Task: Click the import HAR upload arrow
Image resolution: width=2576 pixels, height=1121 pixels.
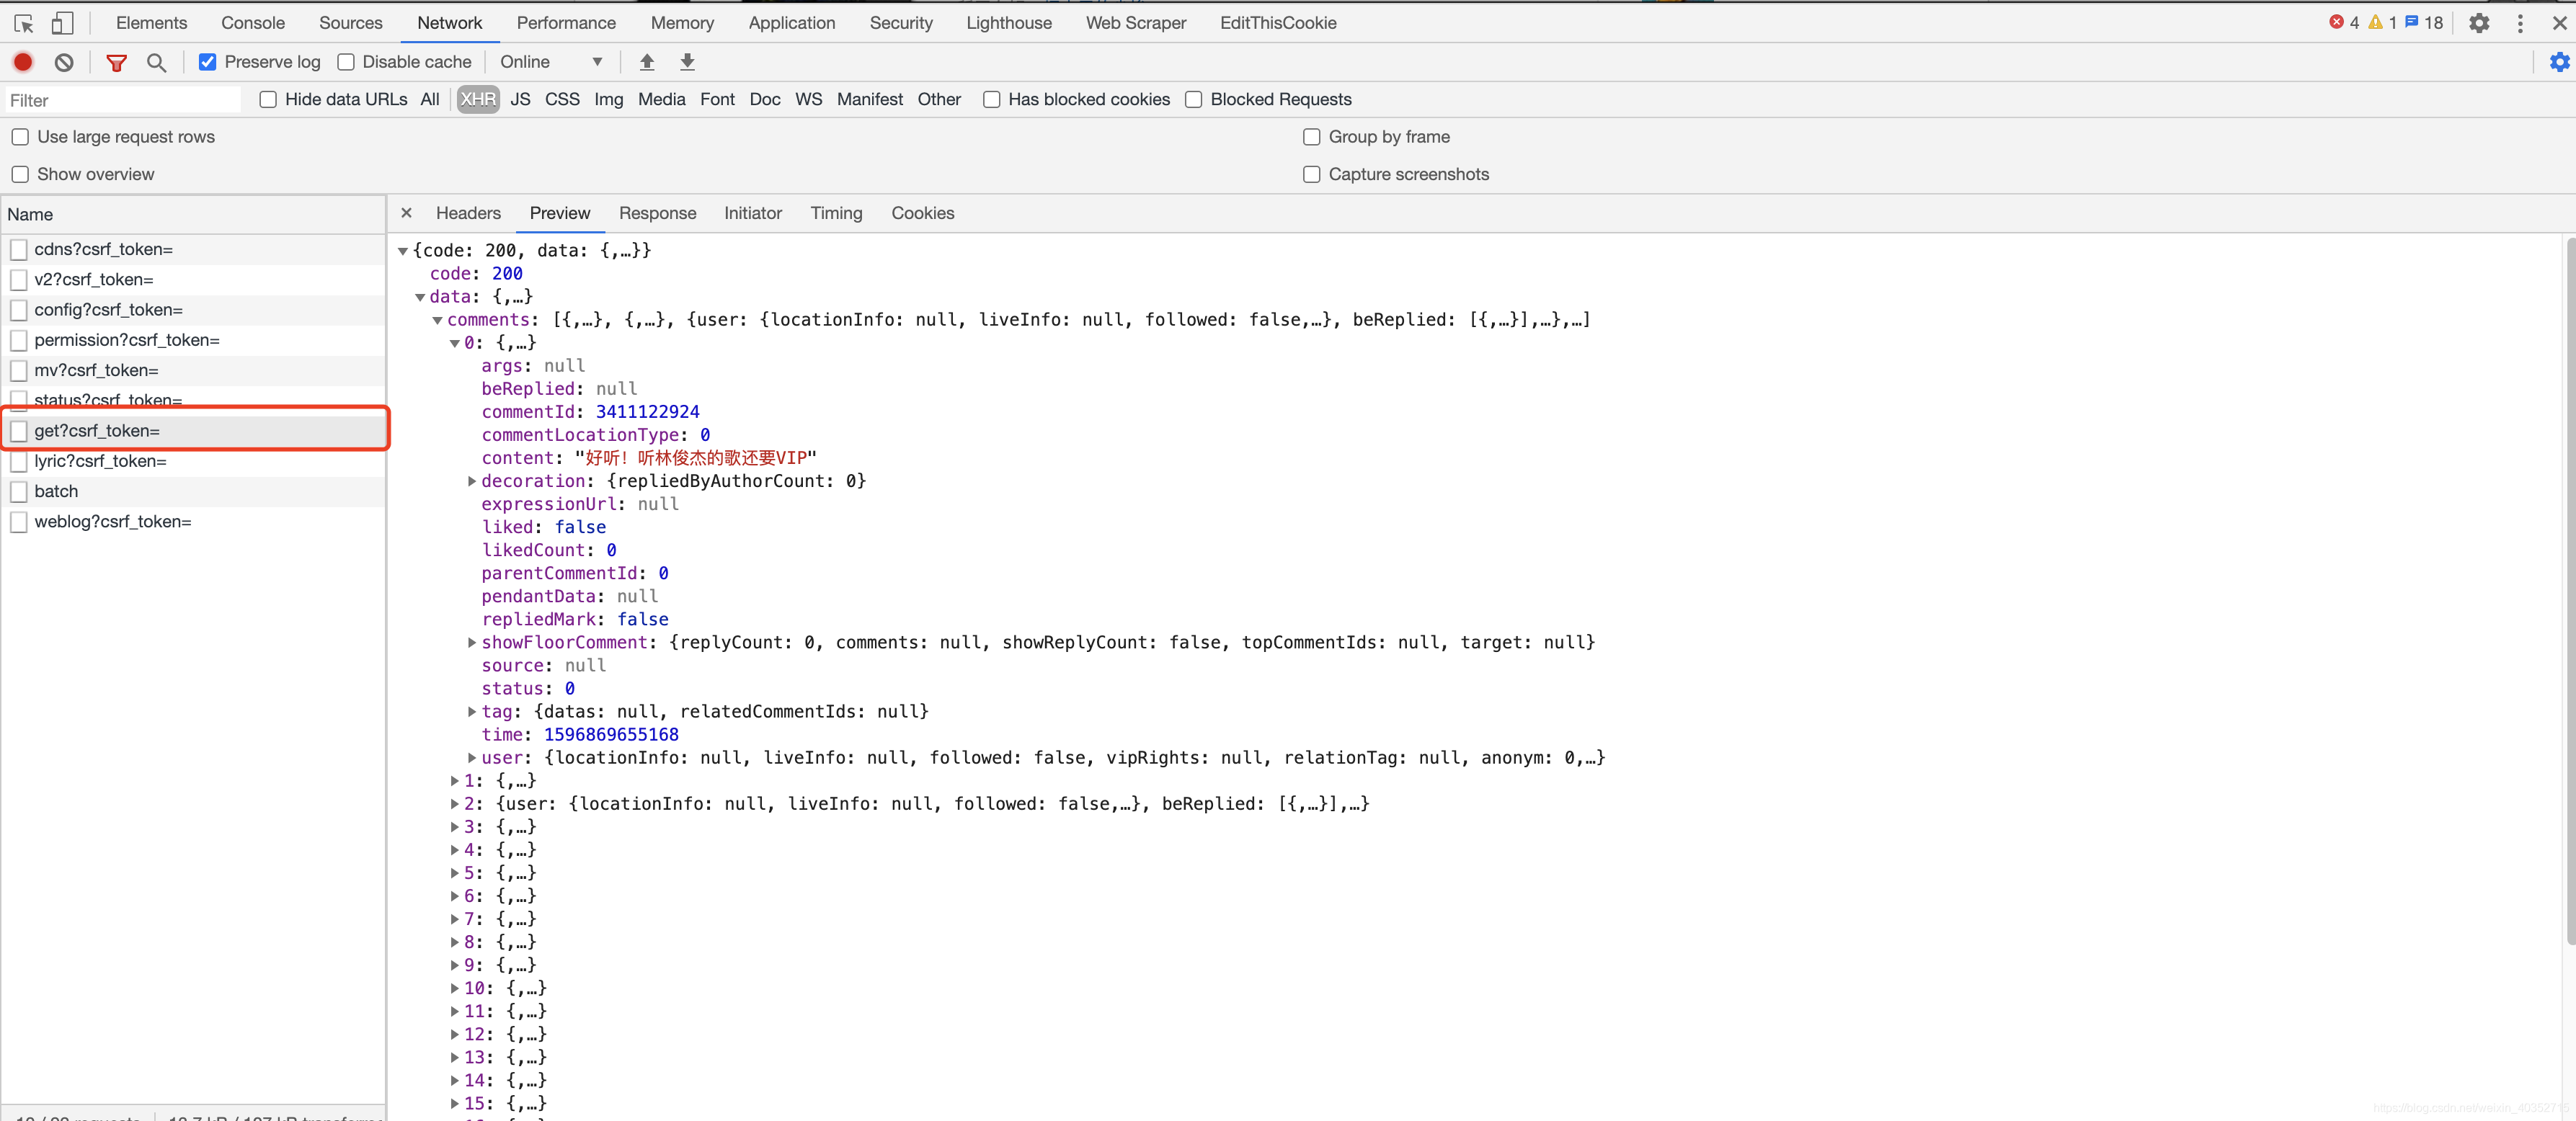Action: click(x=647, y=62)
